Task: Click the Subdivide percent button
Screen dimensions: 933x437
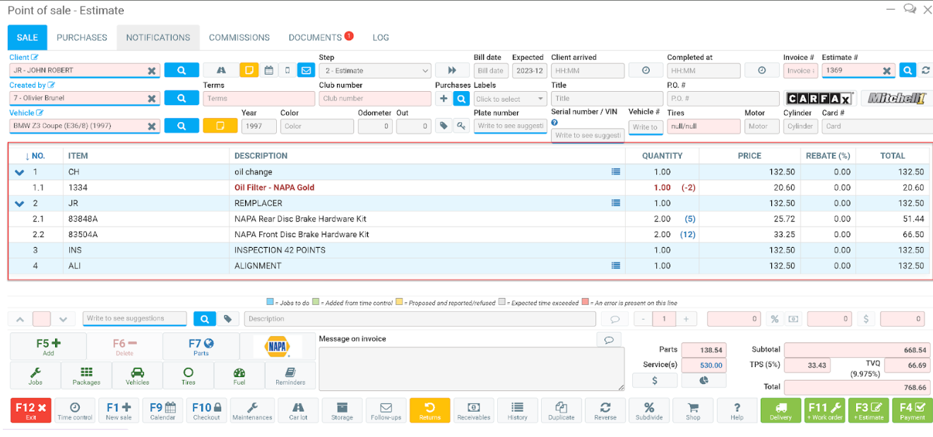Action: pos(649,410)
